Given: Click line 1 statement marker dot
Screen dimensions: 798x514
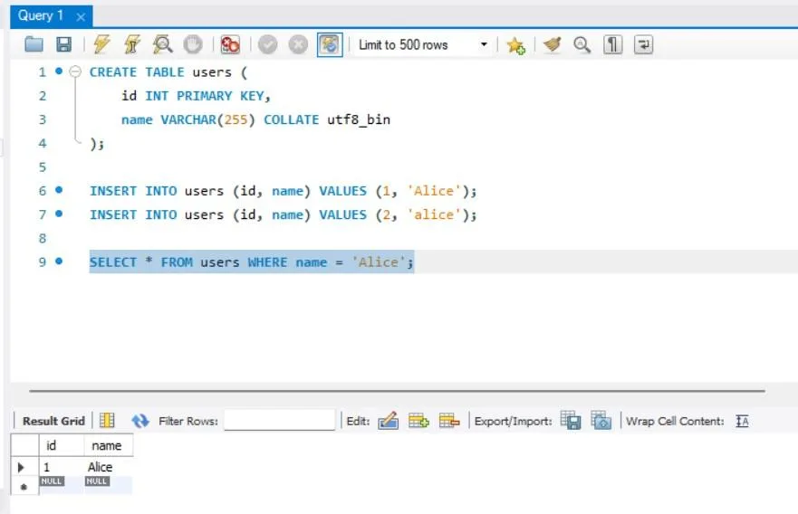Looking at the screenshot, I should click(x=59, y=71).
